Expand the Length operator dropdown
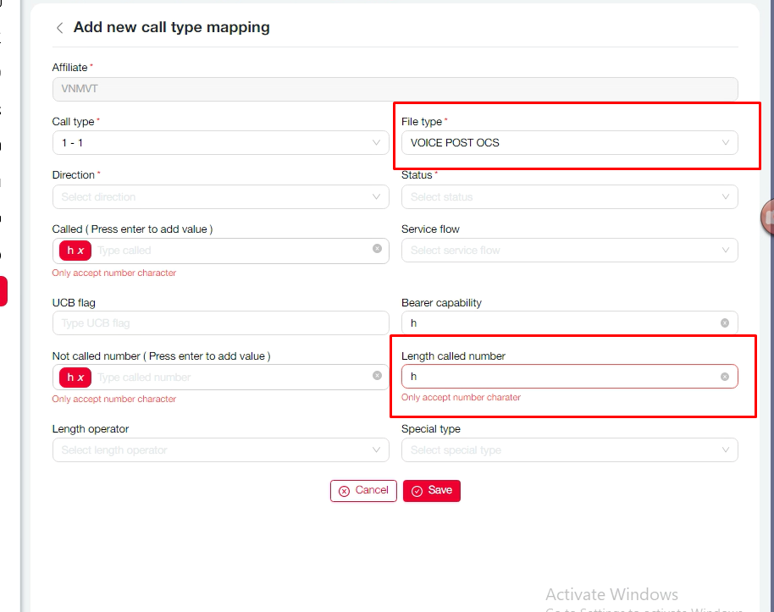The height and width of the screenshot is (612, 774). tap(220, 450)
